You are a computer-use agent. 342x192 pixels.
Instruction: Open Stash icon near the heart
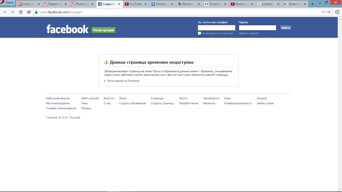click(324, 12)
